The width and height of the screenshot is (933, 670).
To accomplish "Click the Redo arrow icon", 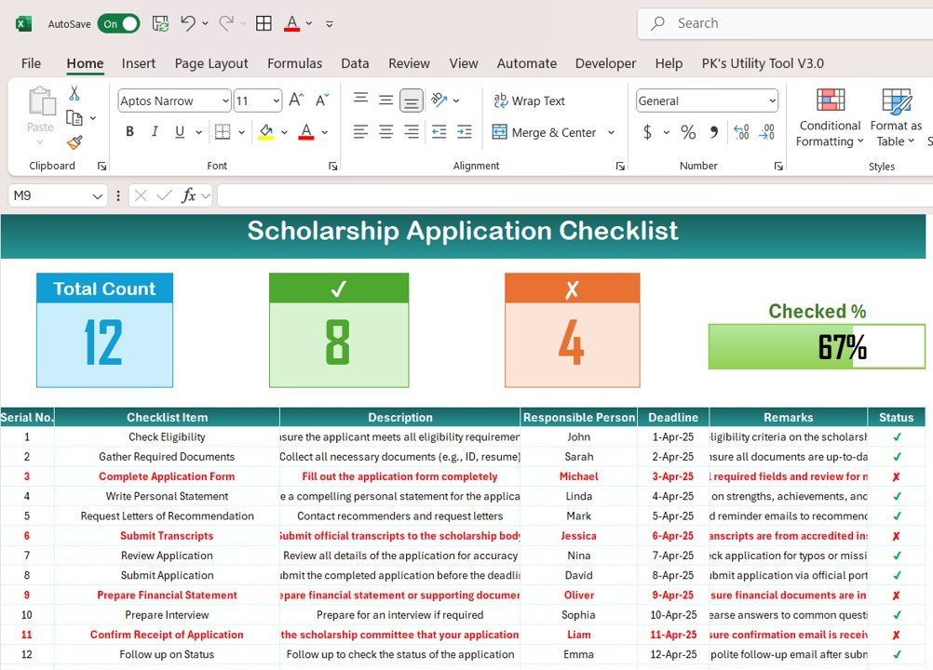I will (x=226, y=23).
